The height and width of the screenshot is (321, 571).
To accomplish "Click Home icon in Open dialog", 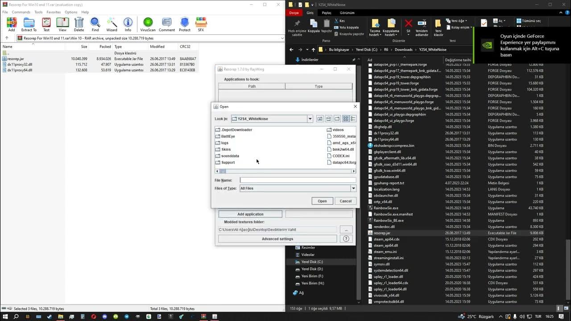I will (328, 119).
